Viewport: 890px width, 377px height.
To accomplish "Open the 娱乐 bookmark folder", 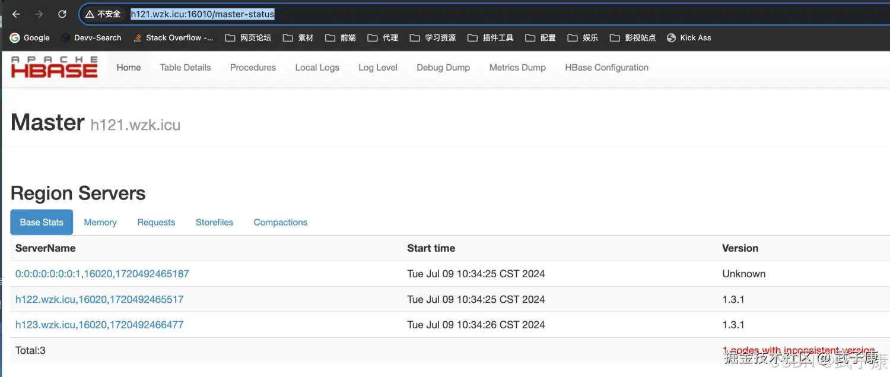I will tap(583, 37).
